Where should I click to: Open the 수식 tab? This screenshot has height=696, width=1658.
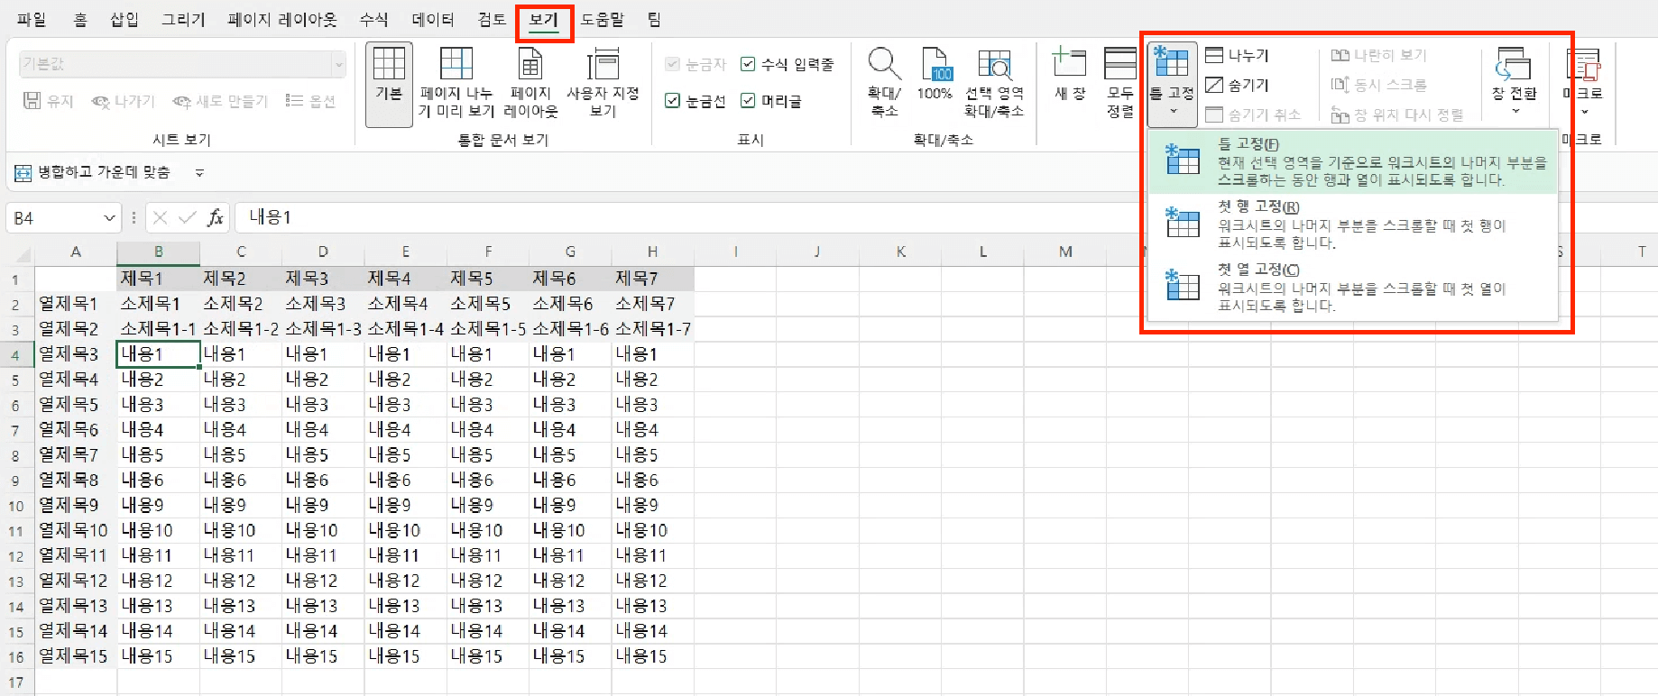pos(373,20)
